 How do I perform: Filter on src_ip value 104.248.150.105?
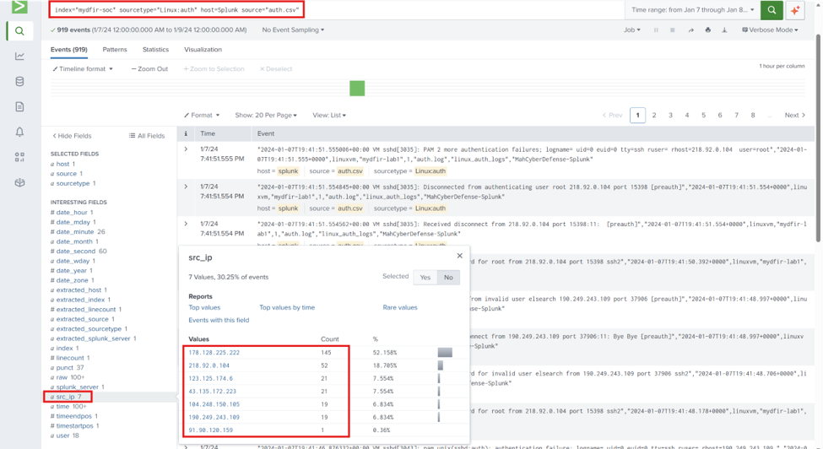(214, 404)
